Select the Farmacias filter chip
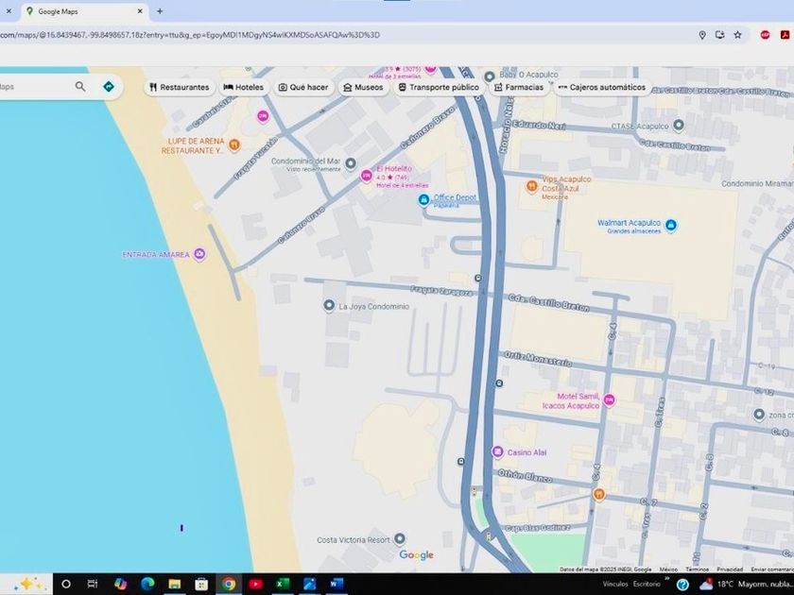The height and width of the screenshot is (595, 794). (519, 87)
